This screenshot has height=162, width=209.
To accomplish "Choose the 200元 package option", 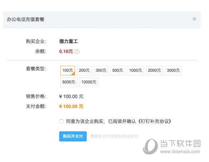I will [x=84, y=70].
